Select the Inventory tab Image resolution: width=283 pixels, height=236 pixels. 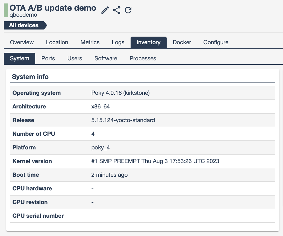(148, 42)
